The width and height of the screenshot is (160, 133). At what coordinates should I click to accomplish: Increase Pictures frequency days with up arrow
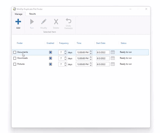pyautogui.click(x=65, y=63)
